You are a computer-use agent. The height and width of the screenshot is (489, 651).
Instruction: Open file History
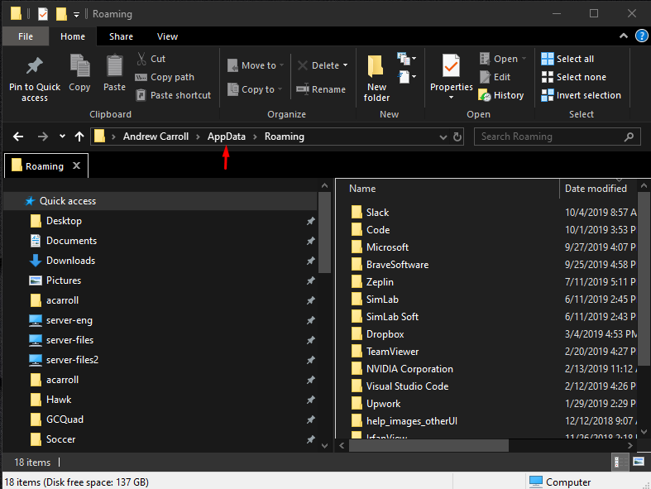(501, 95)
